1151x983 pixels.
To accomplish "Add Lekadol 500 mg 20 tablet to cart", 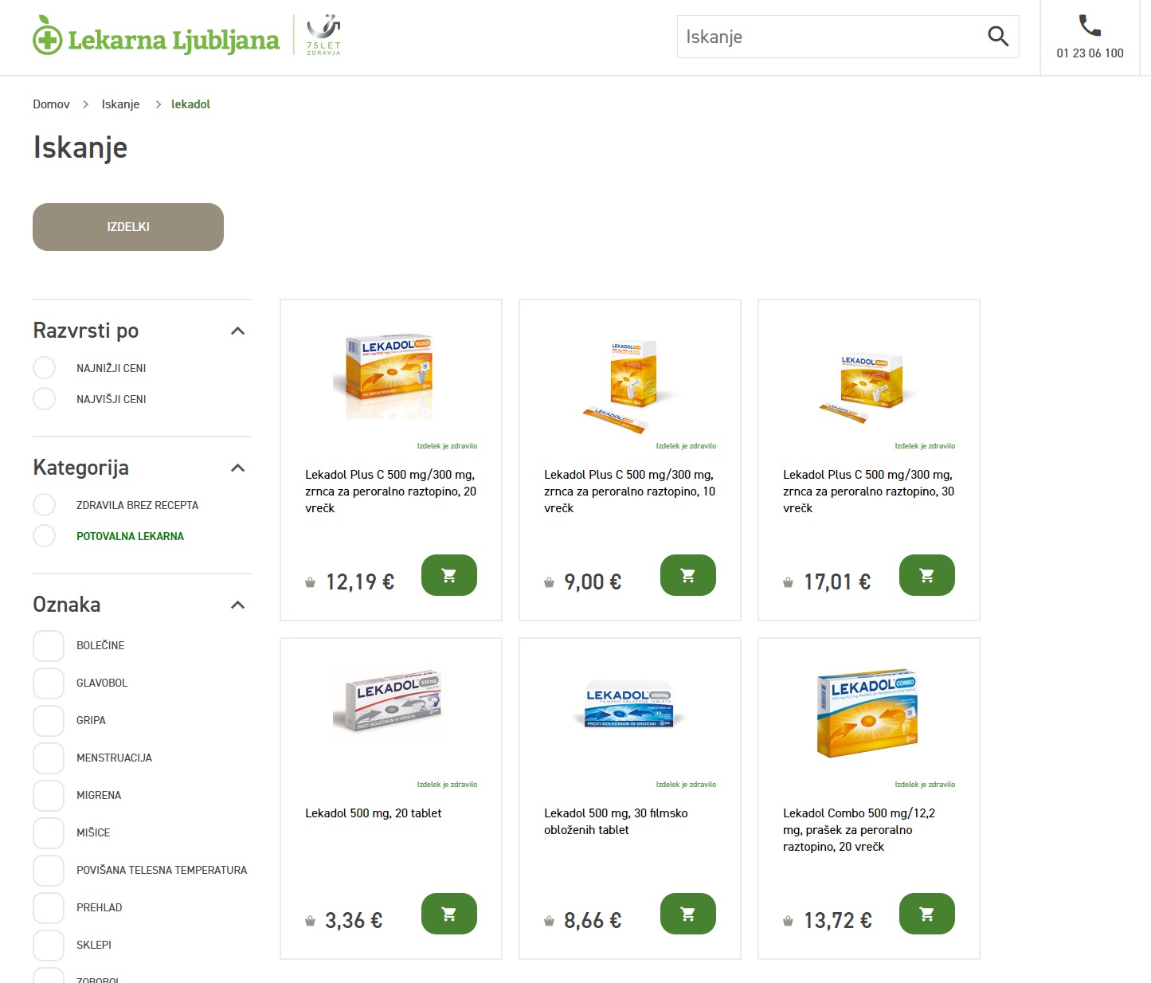I will [x=448, y=914].
